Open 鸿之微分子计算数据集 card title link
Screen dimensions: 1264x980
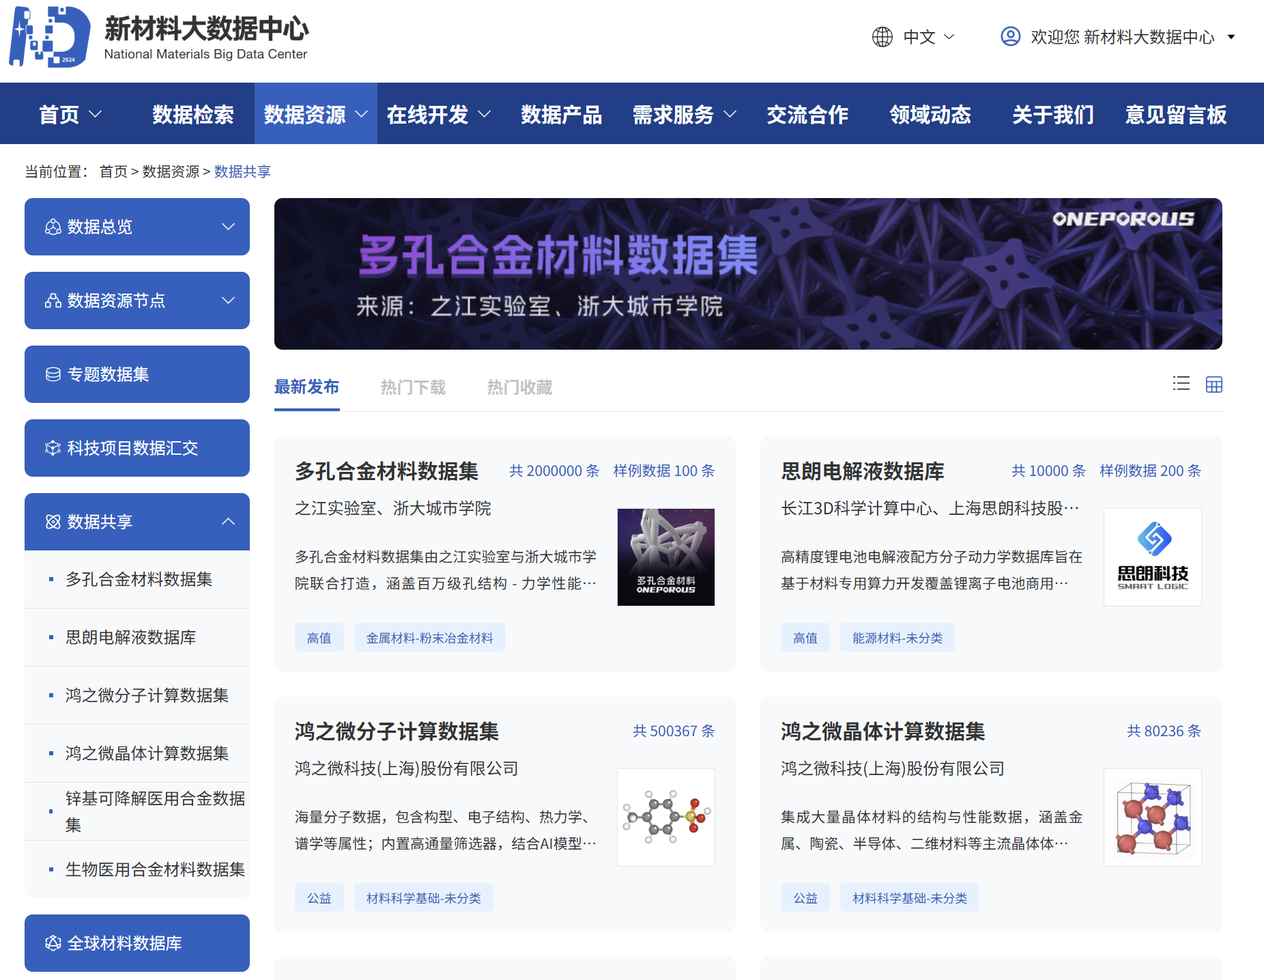(397, 731)
